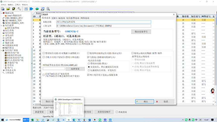217x122 pixels.
Task: Confirm with the 确认 button
Action: click(145, 102)
